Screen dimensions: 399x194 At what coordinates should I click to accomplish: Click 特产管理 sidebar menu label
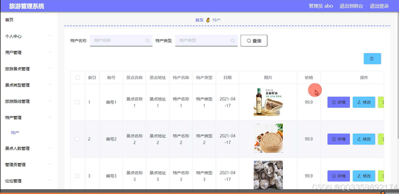(13, 118)
